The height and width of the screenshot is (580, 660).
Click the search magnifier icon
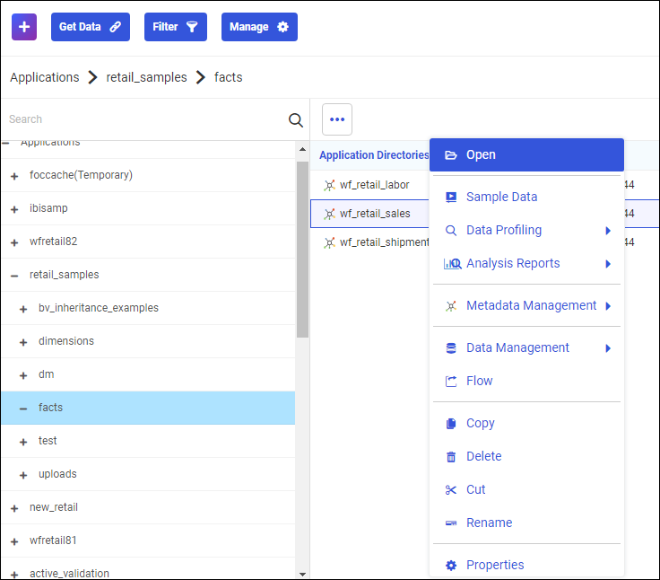click(295, 120)
